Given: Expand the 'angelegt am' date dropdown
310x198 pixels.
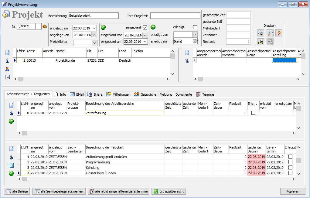Looking at the screenshot, I should pyautogui.click(x=94, y=28).
